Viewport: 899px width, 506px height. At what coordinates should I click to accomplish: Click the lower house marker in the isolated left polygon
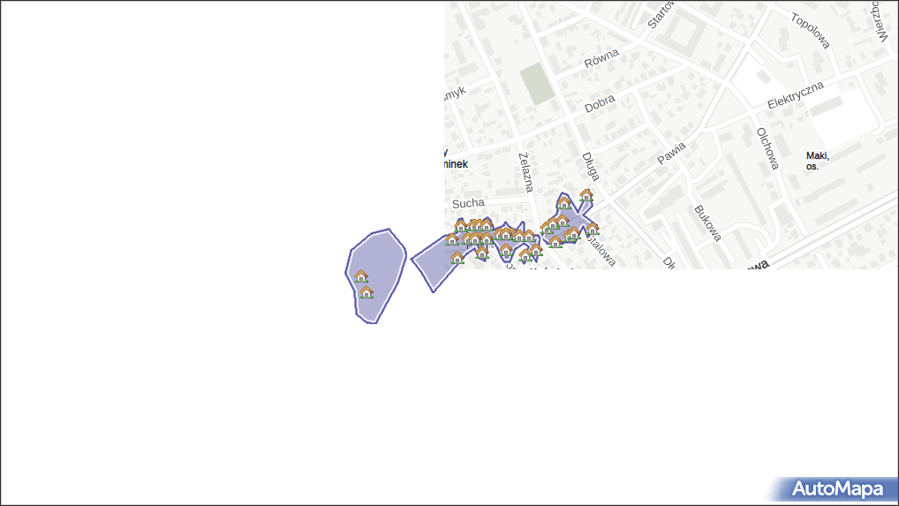pyautogui.click(x=366, y=291)
